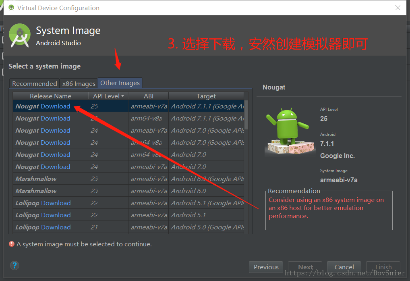Click the system image table vertical scrollbar
The width and height of the screenshot is (410, 281).
pyautogui.click(x=246, y=115)
